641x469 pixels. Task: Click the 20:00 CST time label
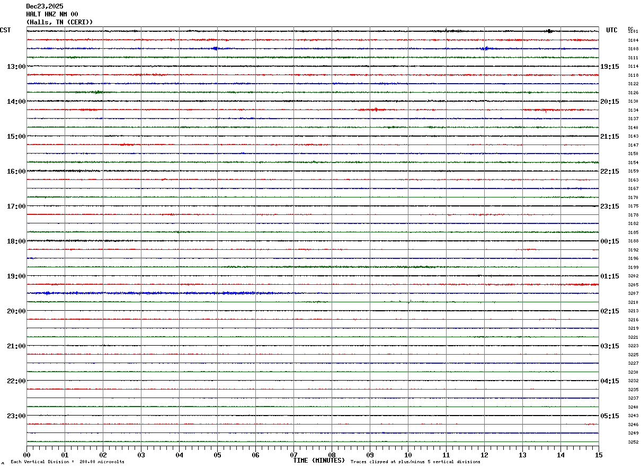(x=16, y=311)
